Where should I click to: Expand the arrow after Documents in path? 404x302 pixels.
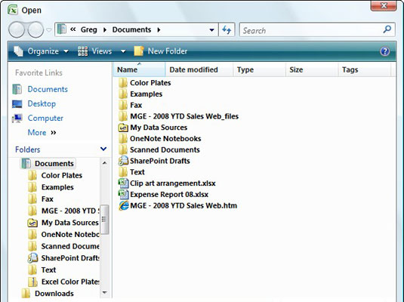159,30
